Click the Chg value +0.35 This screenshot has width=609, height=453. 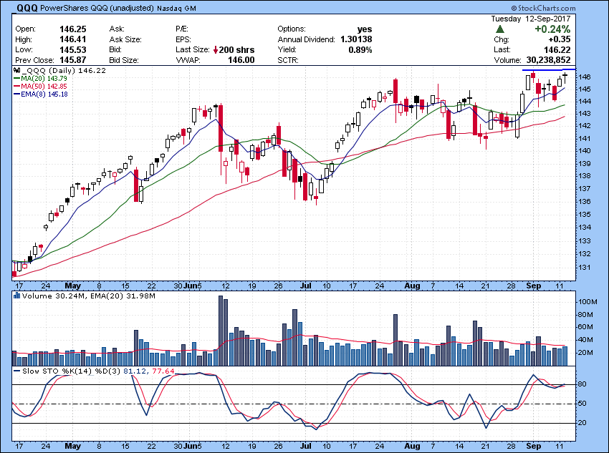tap(560, 39)
